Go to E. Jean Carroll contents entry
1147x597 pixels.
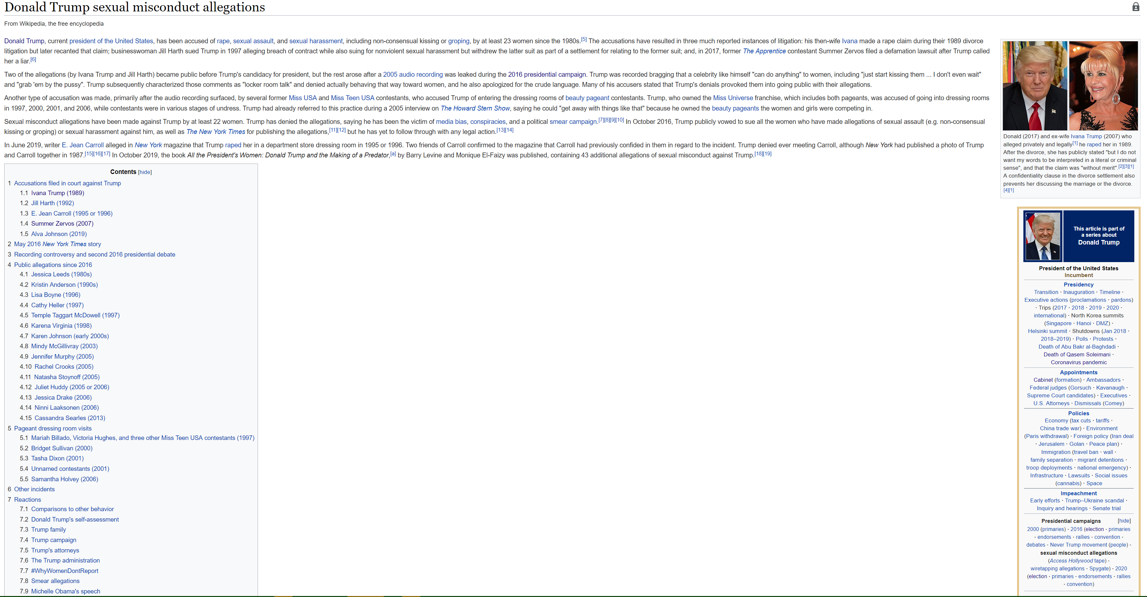(72, 213)
